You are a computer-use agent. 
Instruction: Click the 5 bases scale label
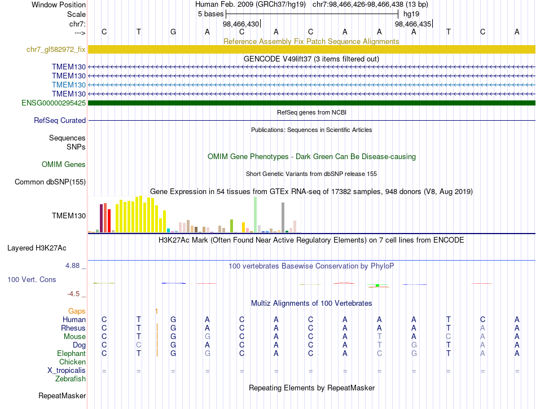tap(210, 14)
